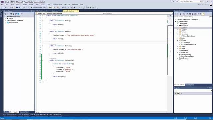Open Code Metrics Results panel
Screen dimensions: 213x120
pyautogui.click(x=42, y=115)
